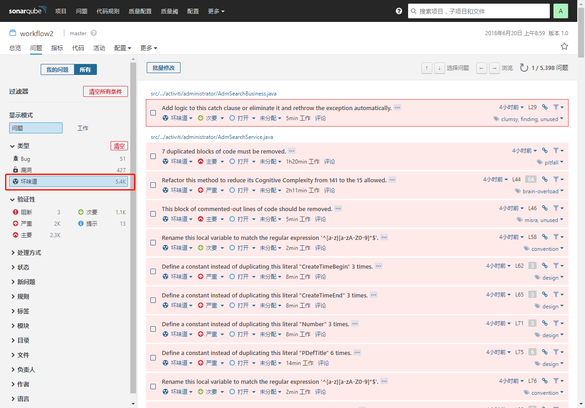Expand the 状态 filter section
This screenshot has height=408, width=585.
(x=20, y=267)
